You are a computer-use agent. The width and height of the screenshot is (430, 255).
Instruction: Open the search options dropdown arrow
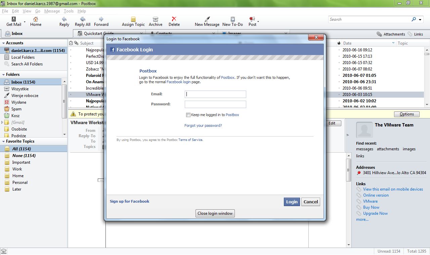pos(420,19)
